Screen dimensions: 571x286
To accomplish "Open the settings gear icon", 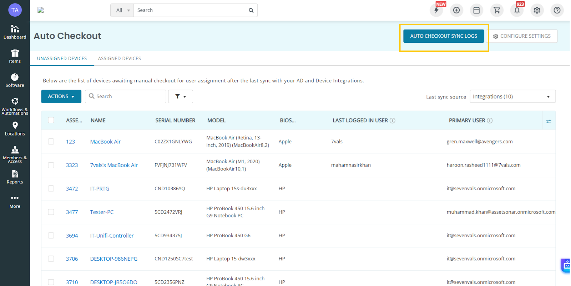I will (537, 10).
